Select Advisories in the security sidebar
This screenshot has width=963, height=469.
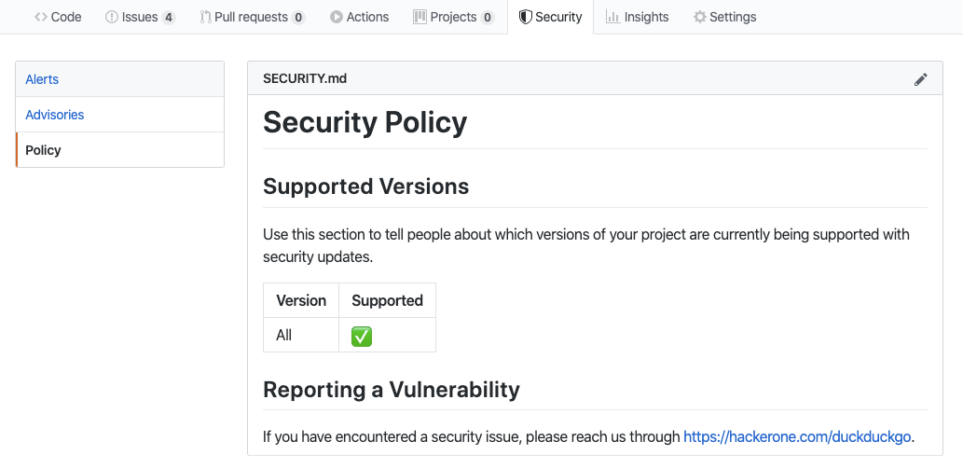click(55, 115)
